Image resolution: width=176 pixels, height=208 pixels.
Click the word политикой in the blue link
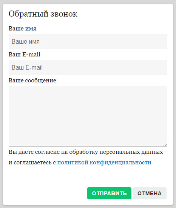(73, 162)
